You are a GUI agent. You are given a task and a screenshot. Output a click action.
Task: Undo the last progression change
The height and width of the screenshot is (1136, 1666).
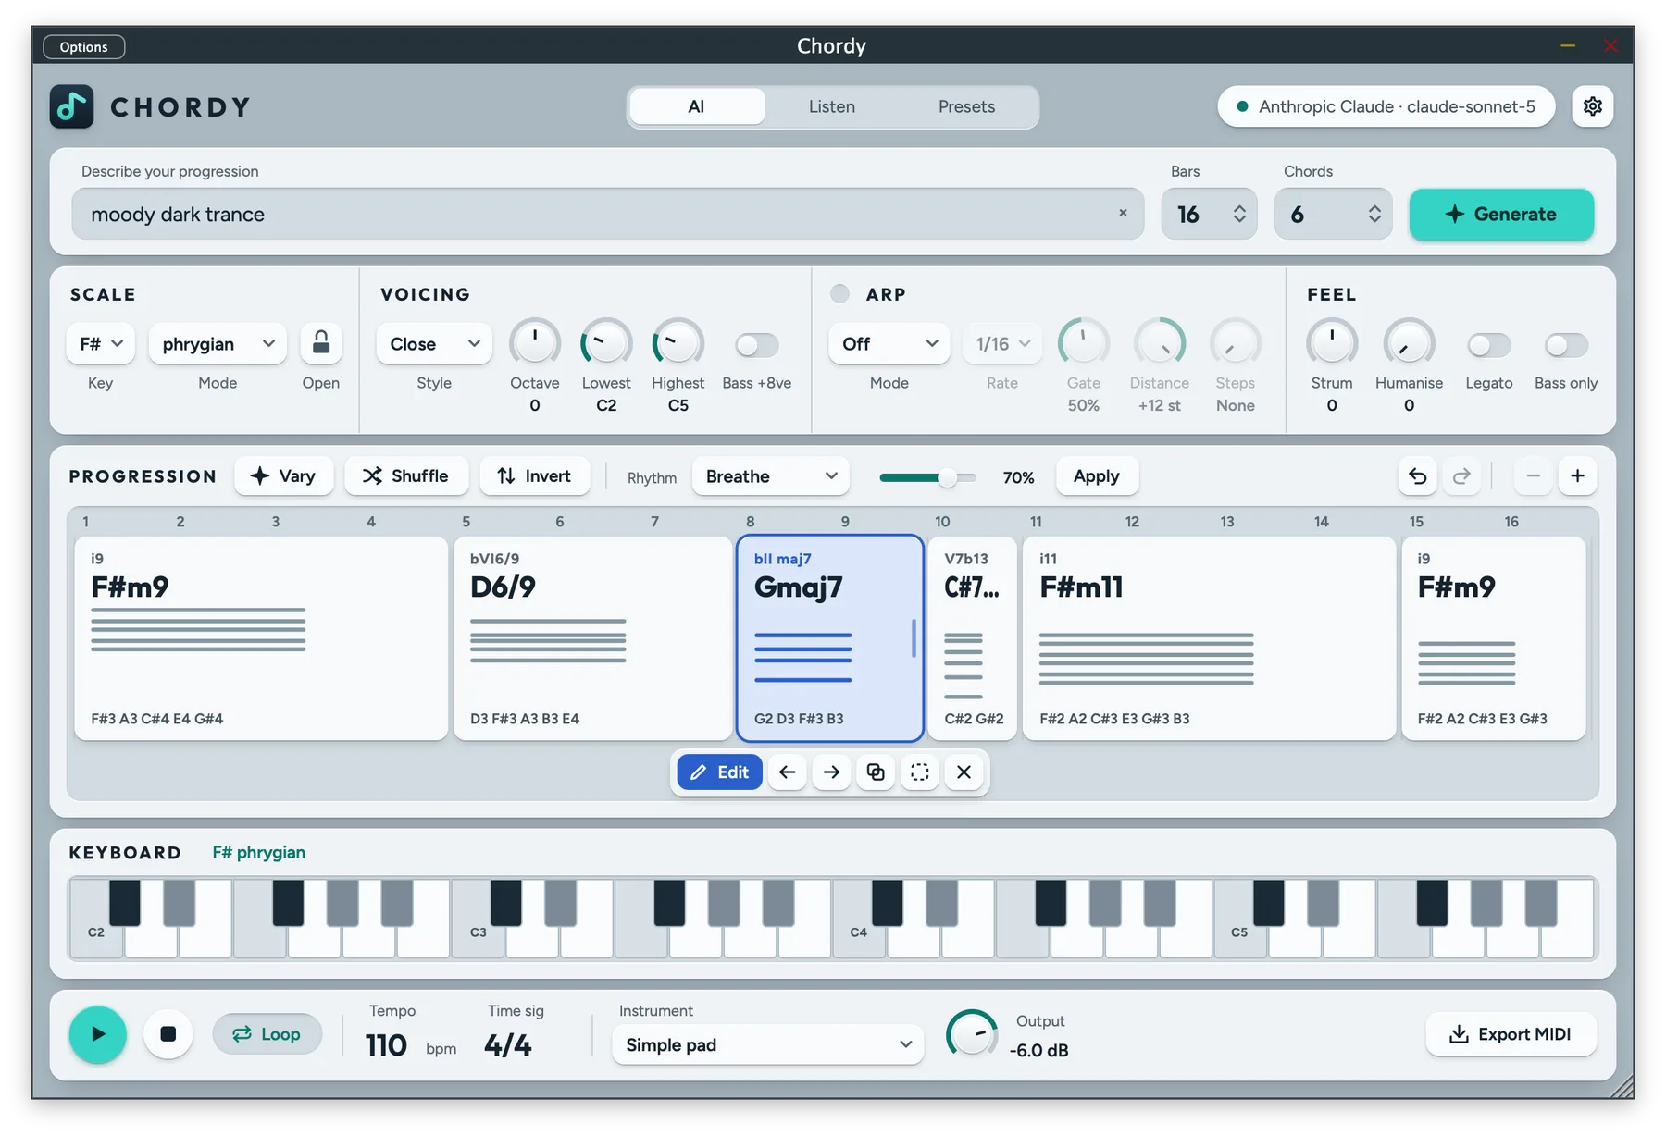(1417, 475)
